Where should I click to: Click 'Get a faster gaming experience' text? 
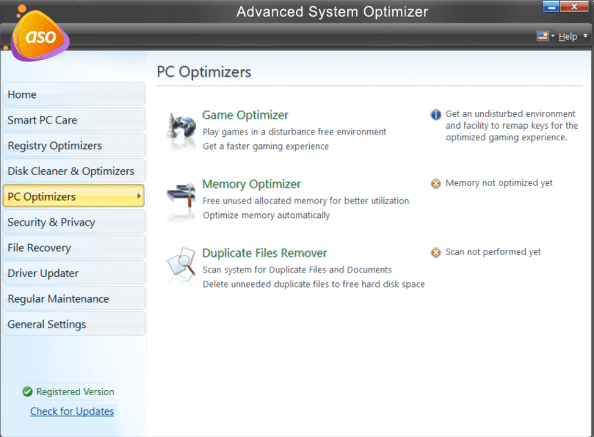(266, 147)
